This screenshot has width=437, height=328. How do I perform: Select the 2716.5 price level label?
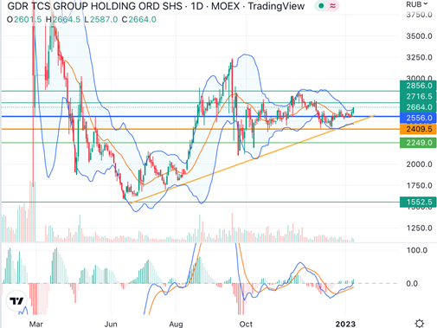418,96
